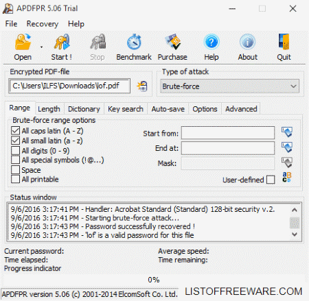Minimize the APDFPR window

[x=232, y=9]
